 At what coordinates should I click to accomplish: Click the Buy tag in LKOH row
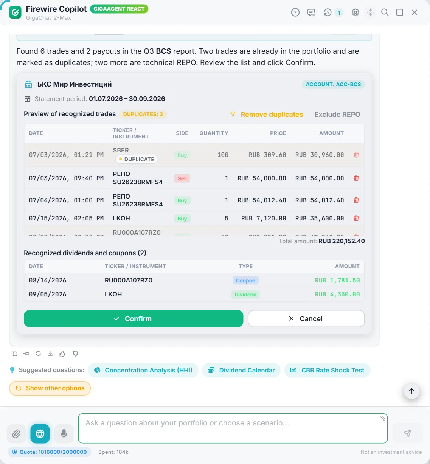click(182, 219)
